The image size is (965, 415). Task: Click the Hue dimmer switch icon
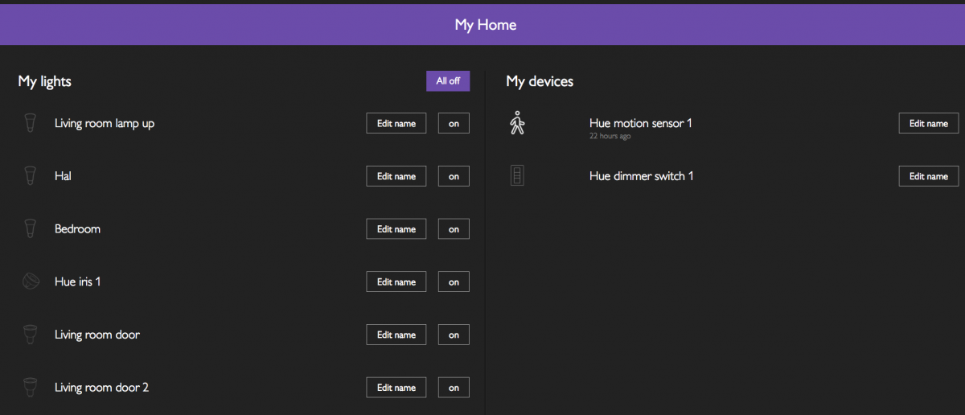517,175
